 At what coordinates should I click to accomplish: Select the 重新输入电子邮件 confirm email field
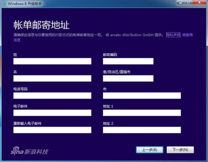pos(52,130)
